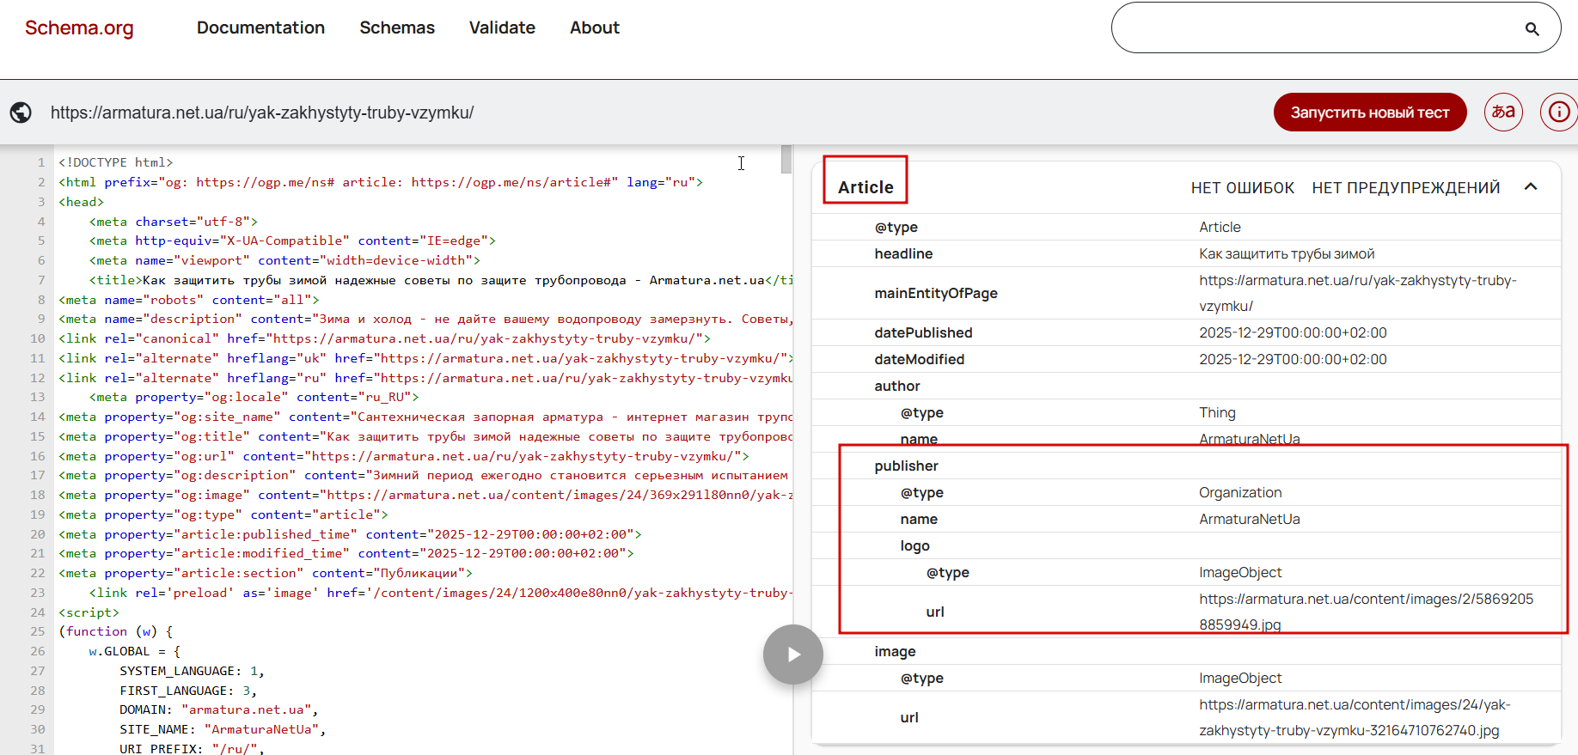
Task: Open the About page
Action: pyautogui.click(x=595, y=27)
